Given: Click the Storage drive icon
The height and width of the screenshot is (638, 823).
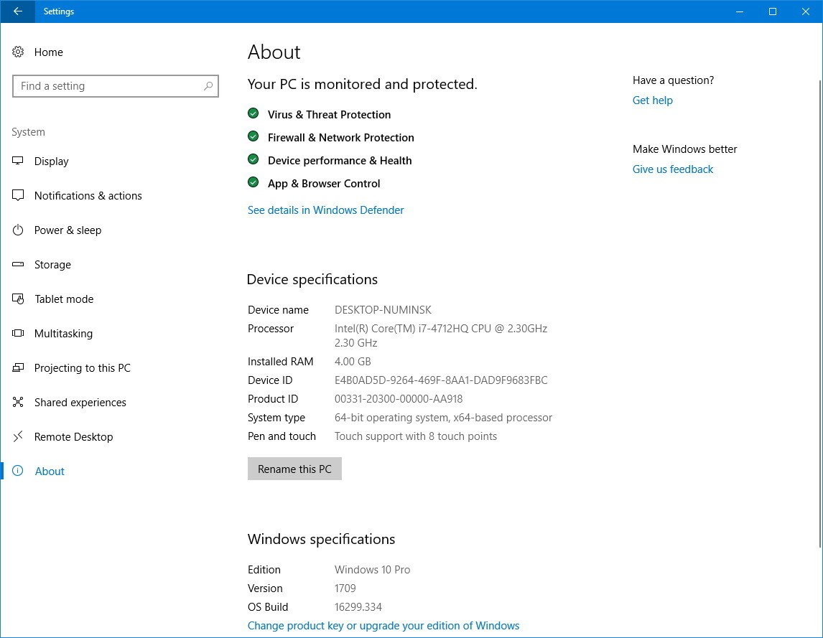Looking at the screenshot, I should pyautogui.click(x=18, y=264).
